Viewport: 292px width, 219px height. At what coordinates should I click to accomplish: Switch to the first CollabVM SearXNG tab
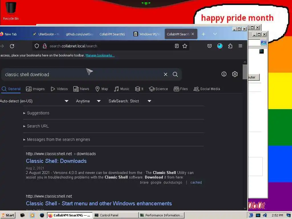(x=112, y=34)
